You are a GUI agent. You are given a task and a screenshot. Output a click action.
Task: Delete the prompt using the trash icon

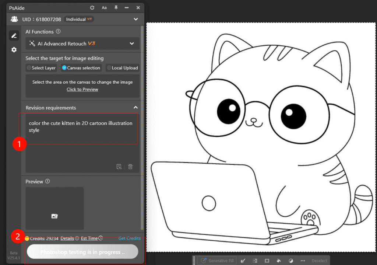tap(130, 167)
